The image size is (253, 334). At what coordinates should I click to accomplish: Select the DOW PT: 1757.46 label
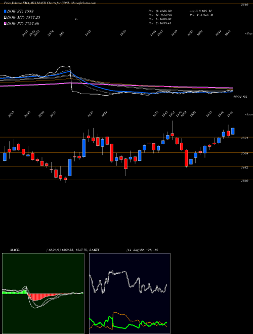(x=23, y=23)
